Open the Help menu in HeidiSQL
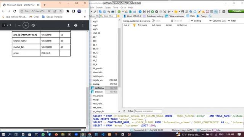Image resolution: width=244 pixels, height=137 pixels. click(x=130, y=8)
